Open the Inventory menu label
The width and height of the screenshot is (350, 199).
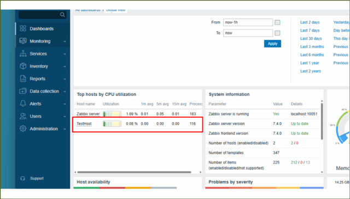coord(39,66)
